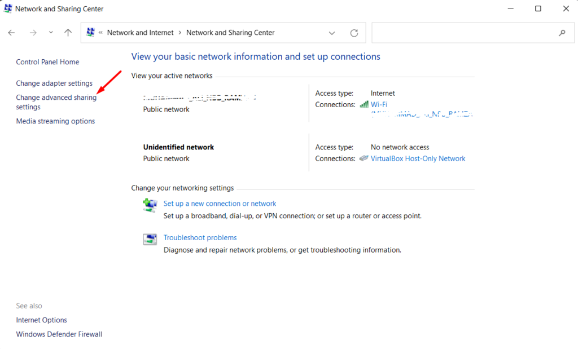578x349 pixels.
Task: Select the Set up a new connection icon
Action: (150, 205)
